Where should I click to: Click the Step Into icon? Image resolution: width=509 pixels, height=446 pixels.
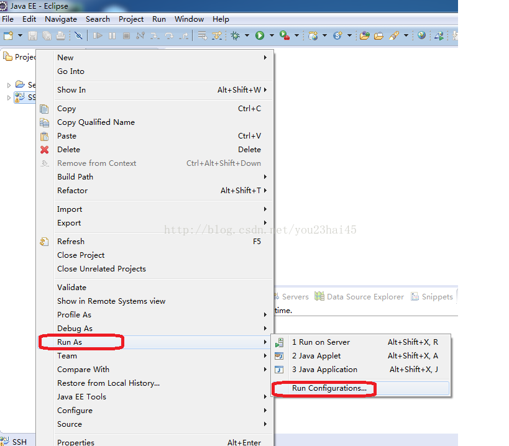click(155, 35)
